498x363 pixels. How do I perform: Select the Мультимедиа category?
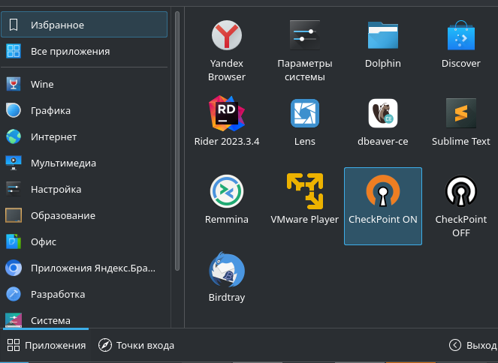[x=84, y=163]
